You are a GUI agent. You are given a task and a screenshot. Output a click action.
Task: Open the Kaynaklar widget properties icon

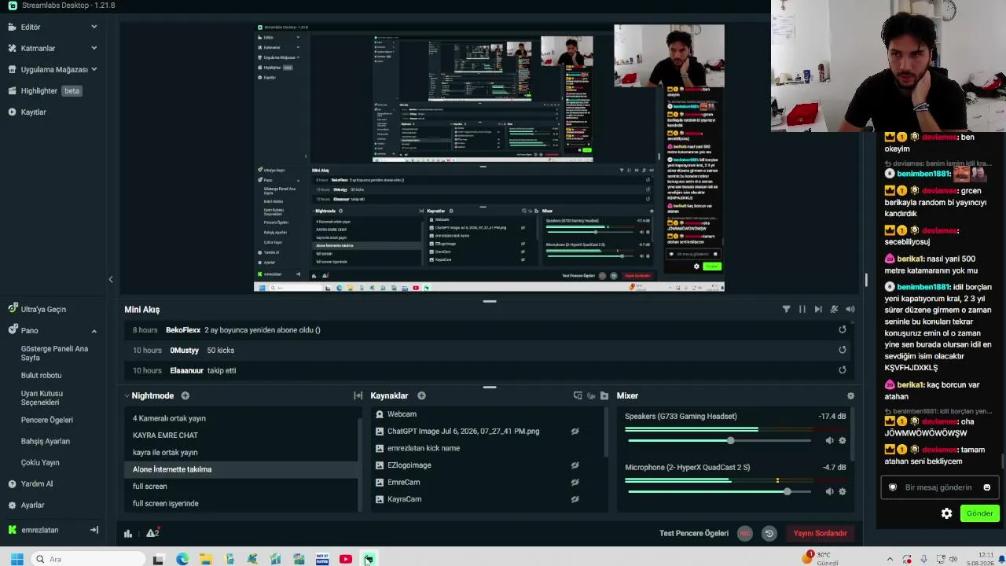point(578,395)
